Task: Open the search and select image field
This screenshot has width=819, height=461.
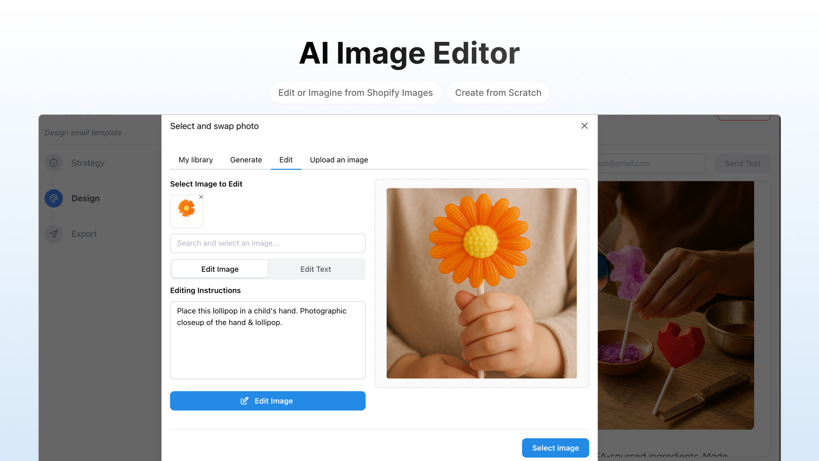Action: click(267, 243)
